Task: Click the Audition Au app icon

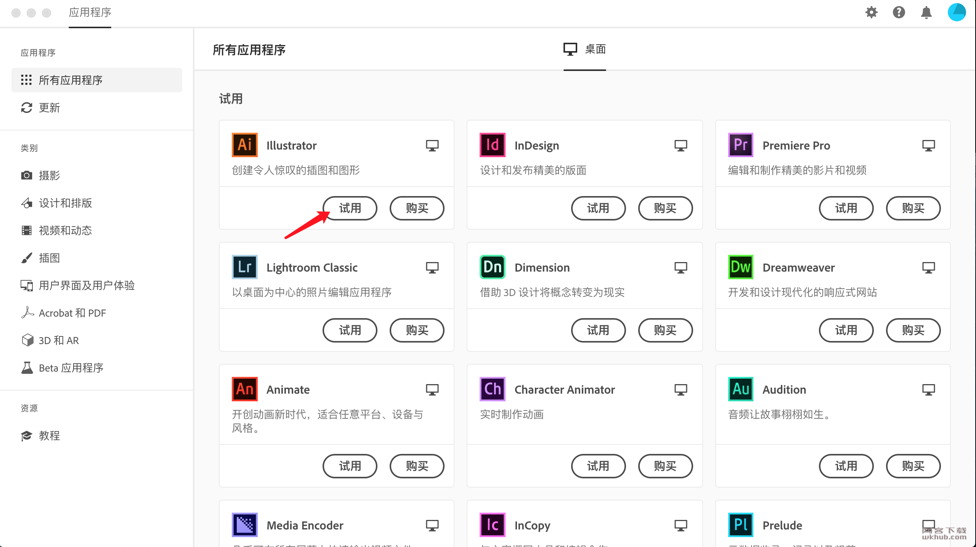Action: pyautogui.click(x=740, y=389)
